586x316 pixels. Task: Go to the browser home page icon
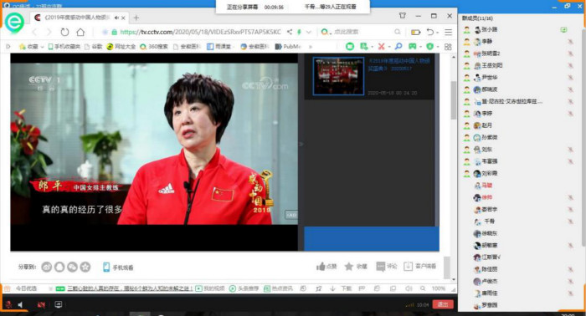[80, 32]
